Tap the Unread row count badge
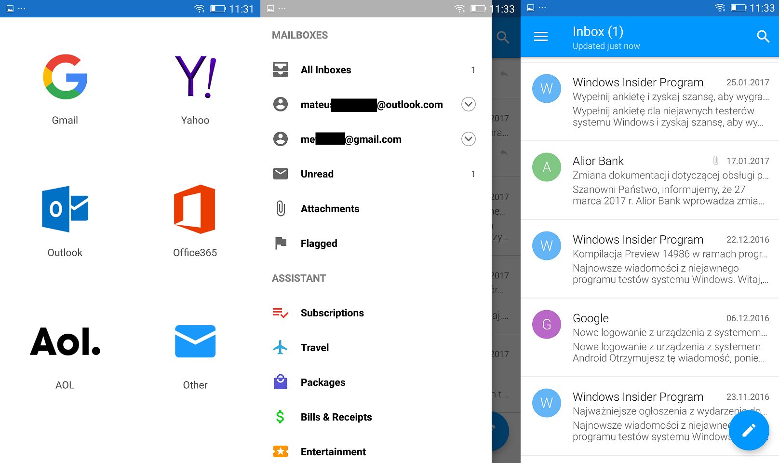 (473, 174)
